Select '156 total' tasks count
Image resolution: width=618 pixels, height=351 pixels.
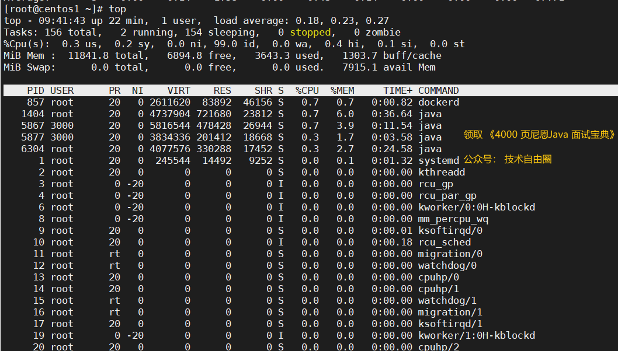tap(71, 32)
